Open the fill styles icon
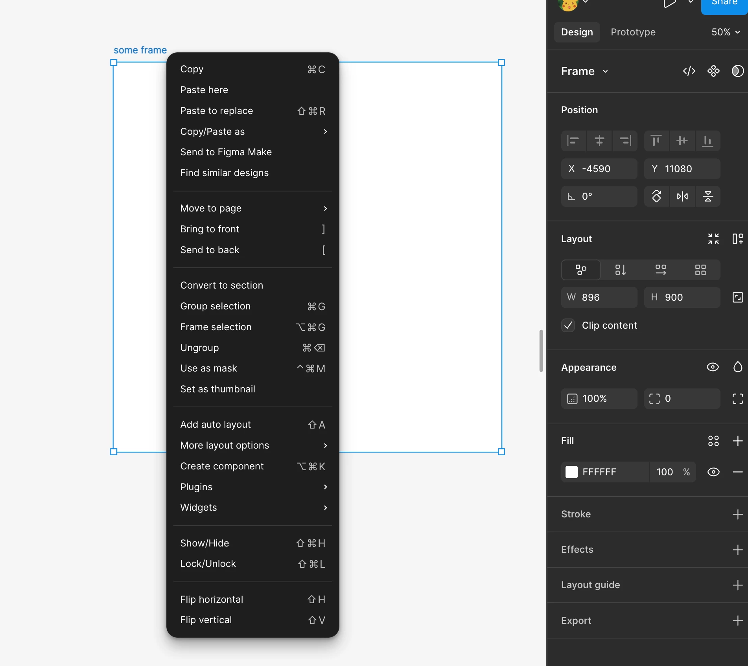748x666 pixels. click(x=713, y=441)
